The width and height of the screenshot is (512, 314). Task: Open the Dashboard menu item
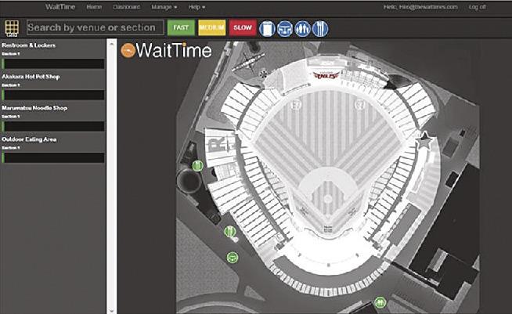(x=126, y=7)
